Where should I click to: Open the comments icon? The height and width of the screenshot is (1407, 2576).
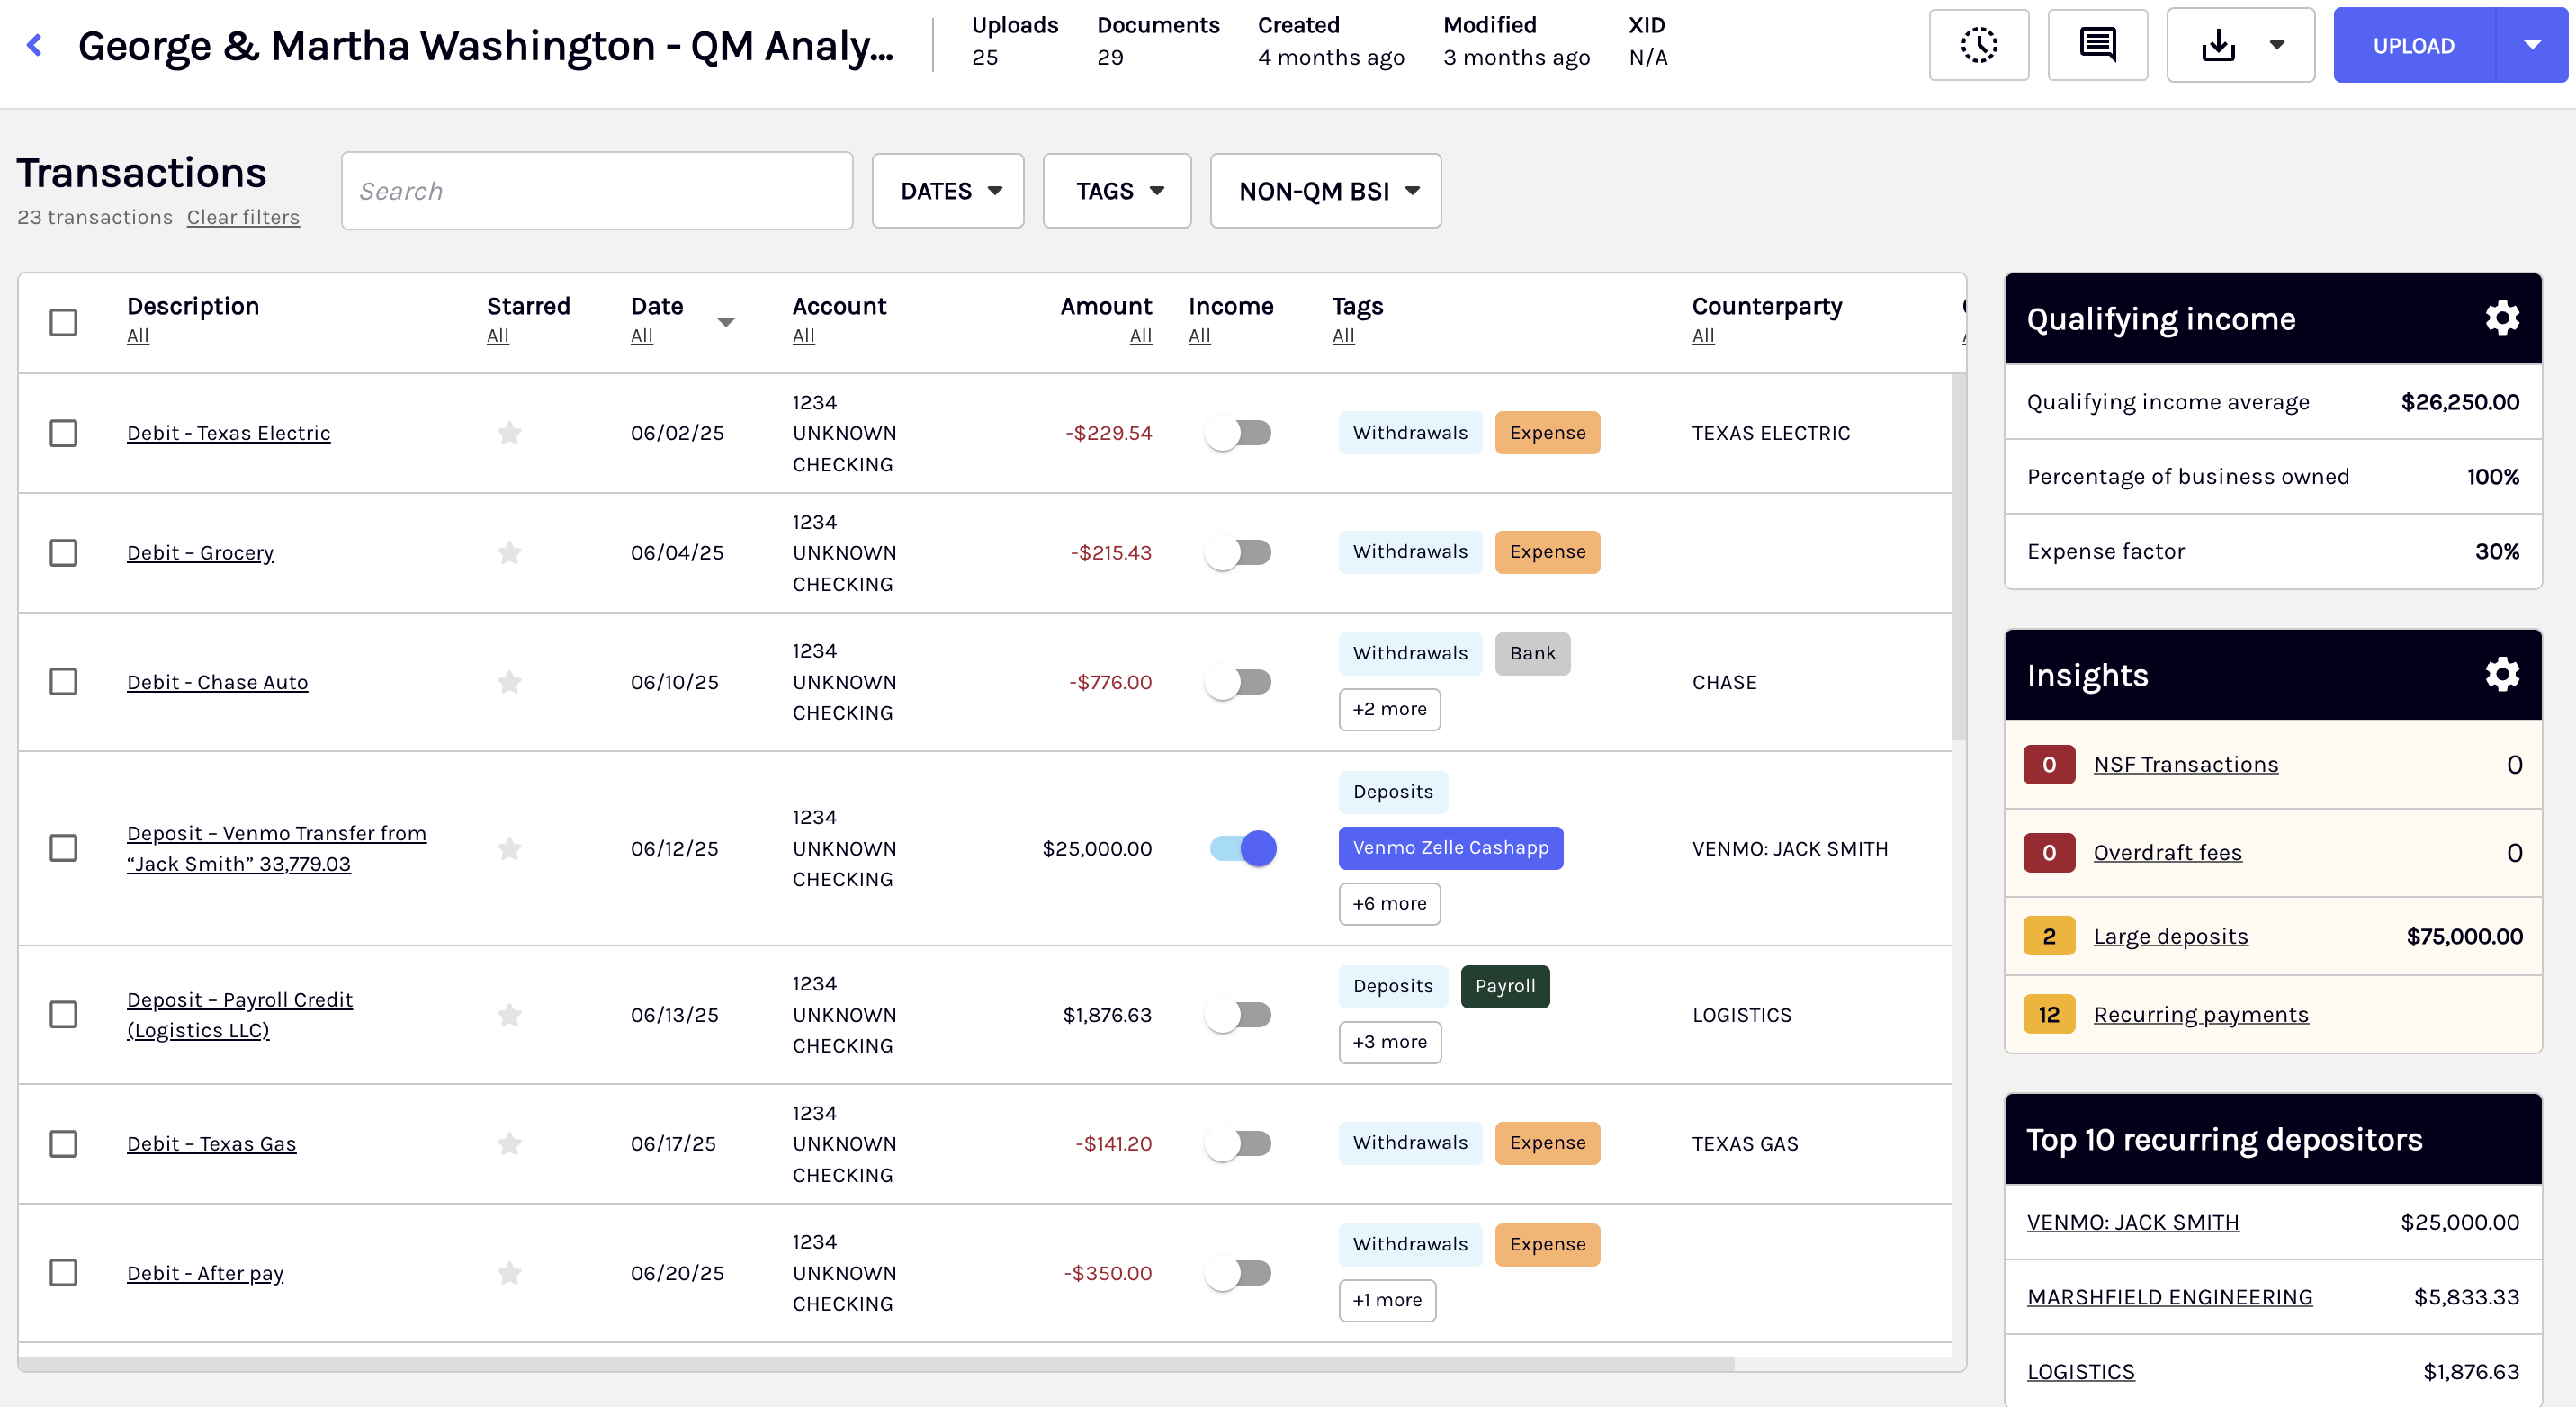2097,45
